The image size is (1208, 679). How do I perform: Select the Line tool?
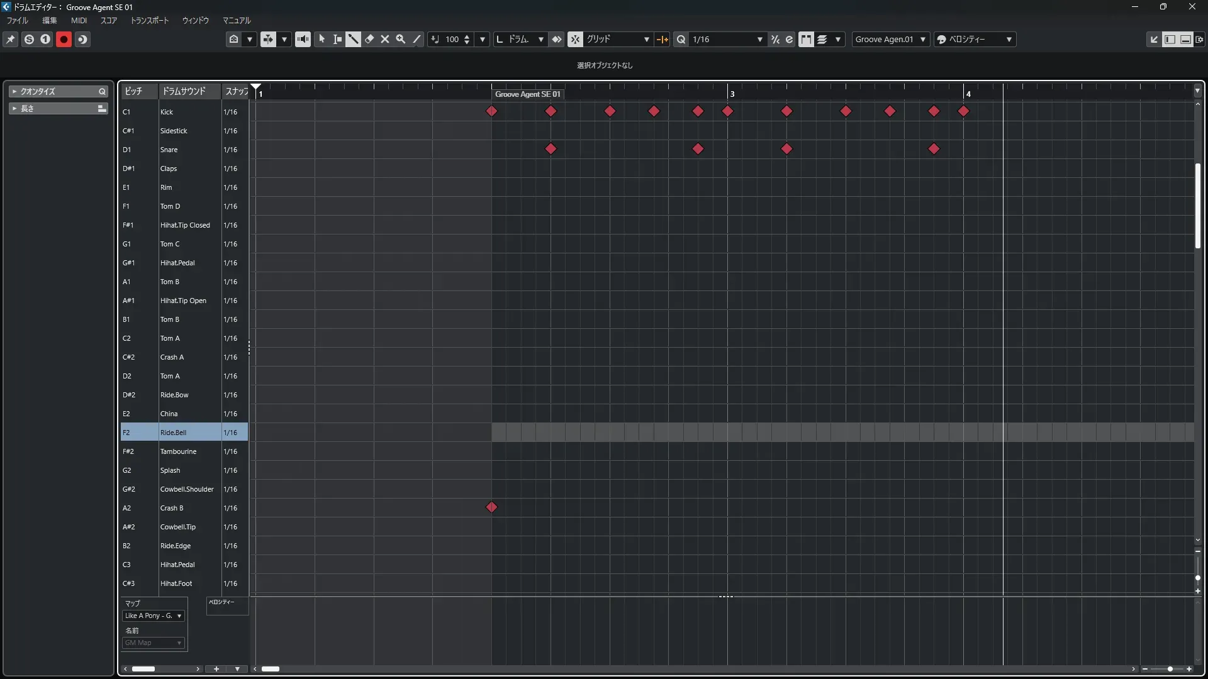point(417,39)
